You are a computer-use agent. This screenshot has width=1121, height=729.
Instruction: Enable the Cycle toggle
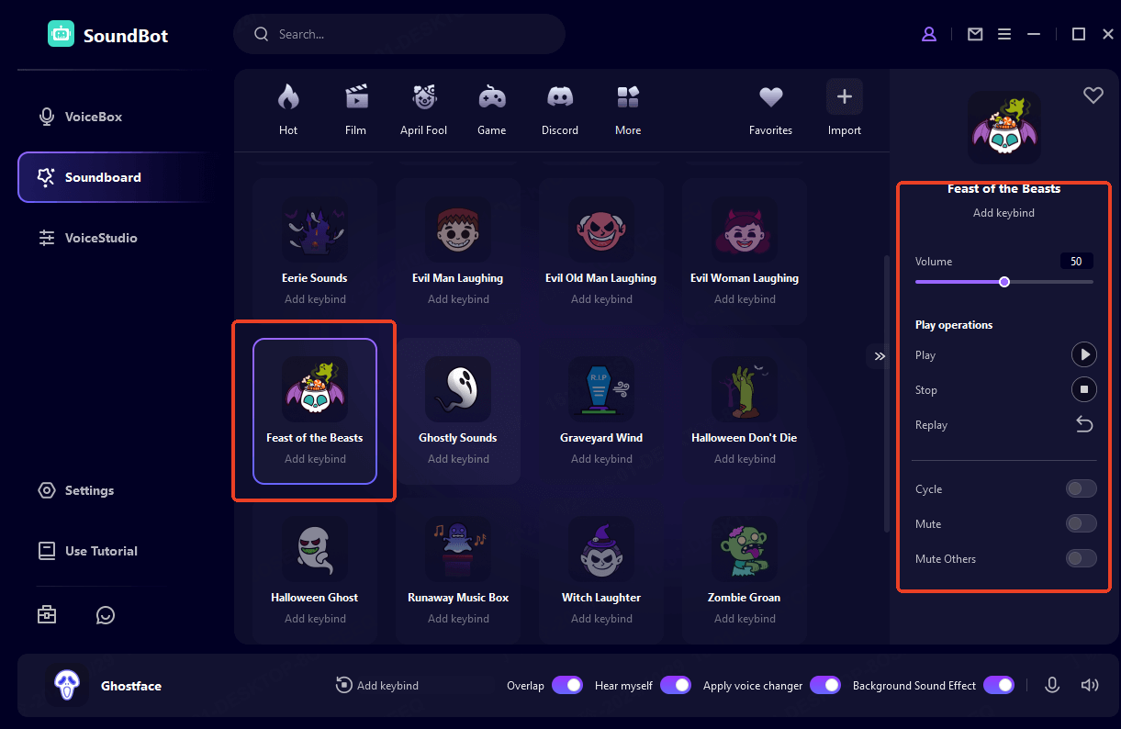tap(1081, 489)
